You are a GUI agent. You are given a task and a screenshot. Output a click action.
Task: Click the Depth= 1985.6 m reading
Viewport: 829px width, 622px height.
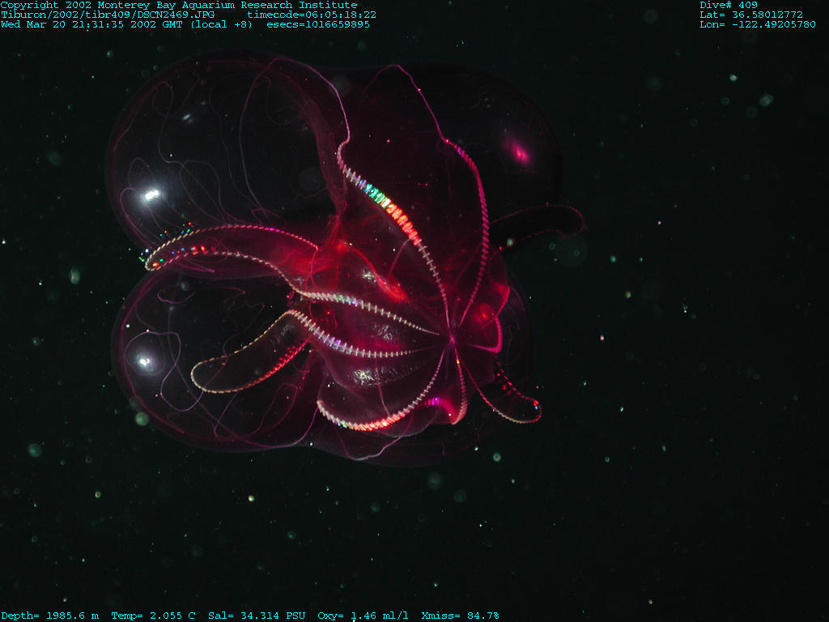pyautogui.click(x=49, y=616)
